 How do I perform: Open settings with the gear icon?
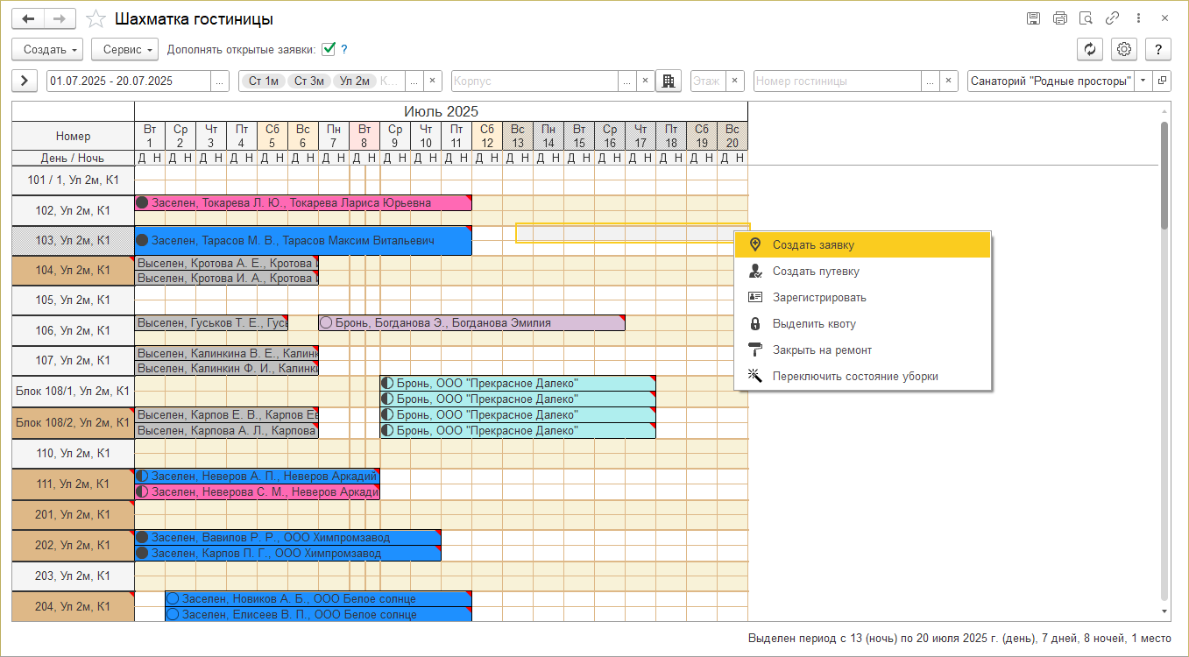(1124, 50)
